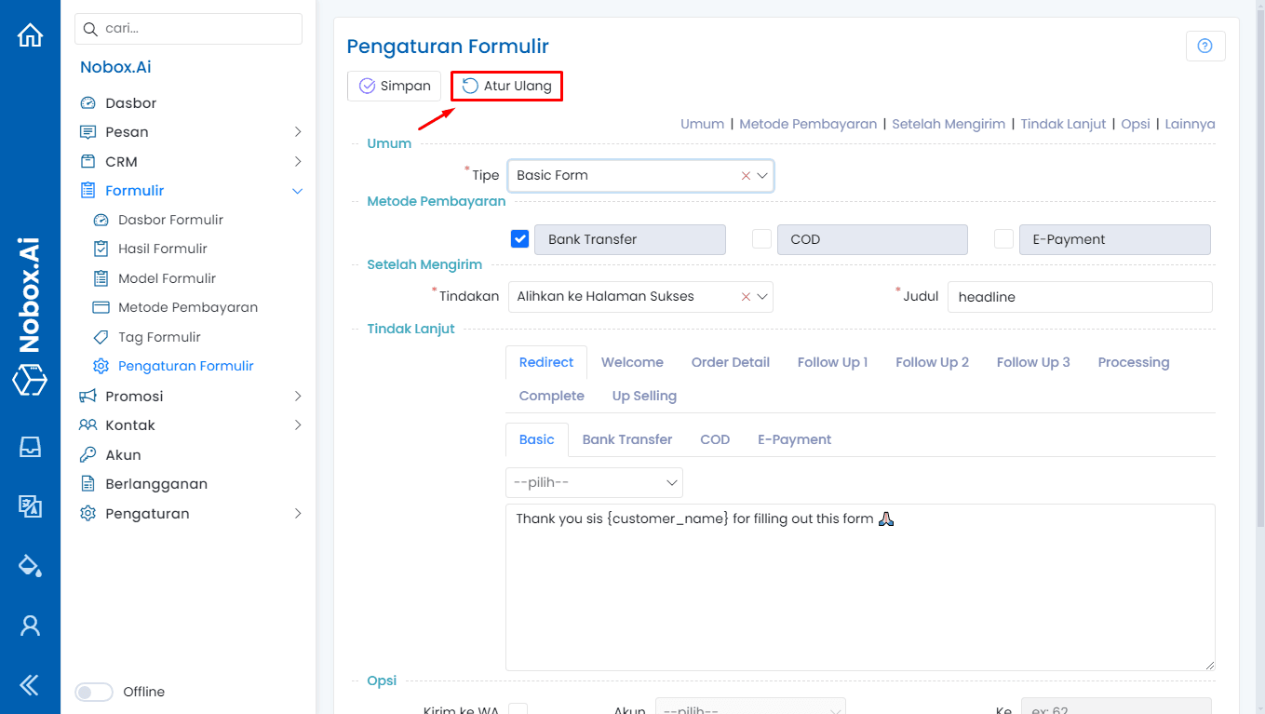Jump to Metode Pembayaran anchor link
This screenshot has height=714, width=1265.
pyautogui.click(x=808, y=124)
